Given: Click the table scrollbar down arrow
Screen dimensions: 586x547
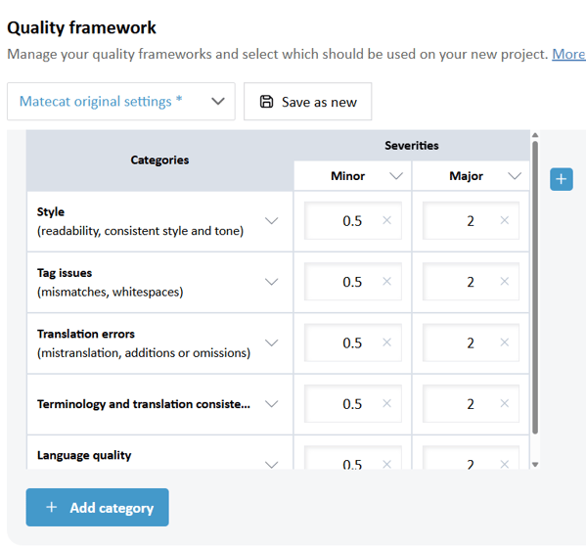Looking at the screenshot, I should 535,465.
